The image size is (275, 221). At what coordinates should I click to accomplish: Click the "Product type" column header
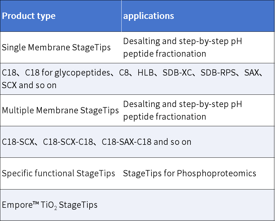click(x=29, y=16)
